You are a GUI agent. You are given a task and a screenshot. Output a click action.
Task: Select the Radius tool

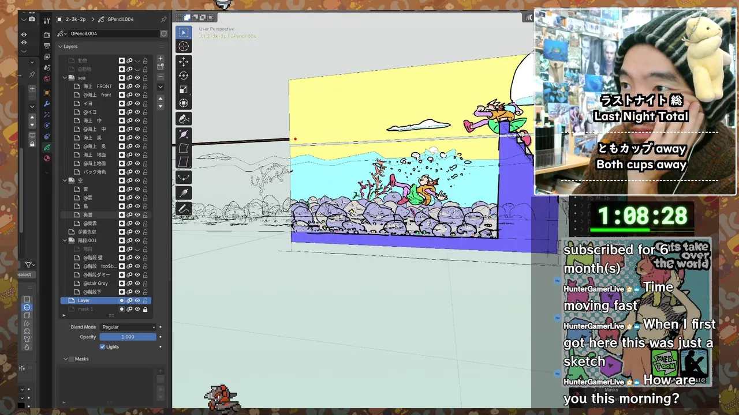(184, 134)
